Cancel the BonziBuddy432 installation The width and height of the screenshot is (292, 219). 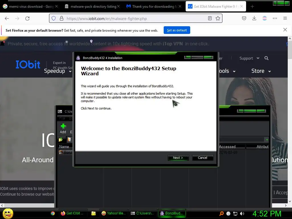203,158
